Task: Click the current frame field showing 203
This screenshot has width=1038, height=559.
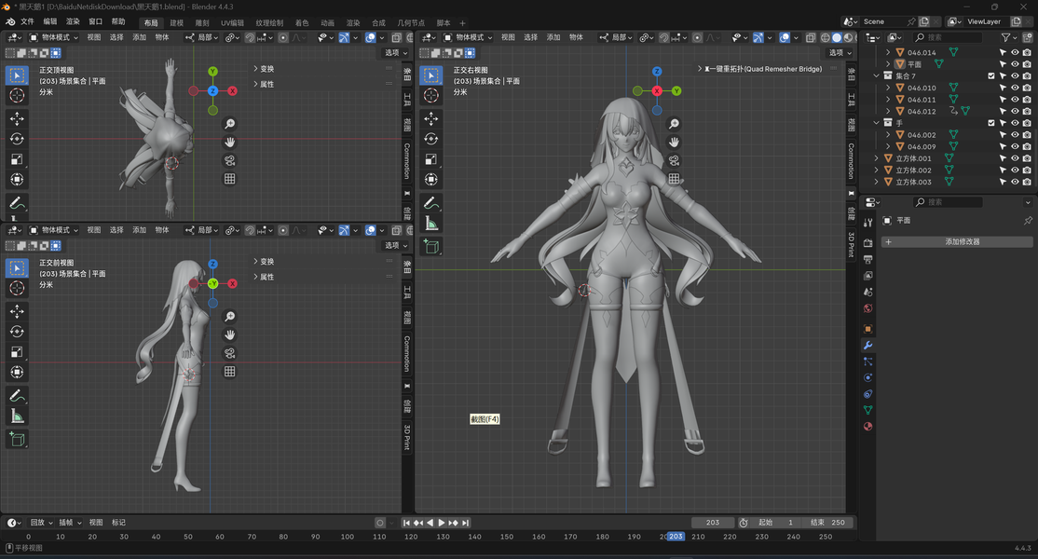Action: coord(712,523)
